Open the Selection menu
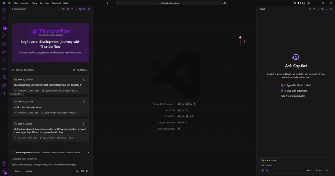 click(x=25, y=3)
